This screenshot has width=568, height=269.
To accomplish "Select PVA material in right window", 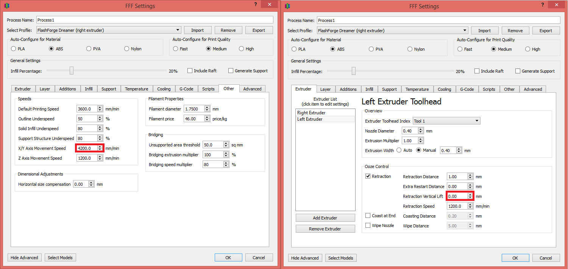I will [372, 49].
